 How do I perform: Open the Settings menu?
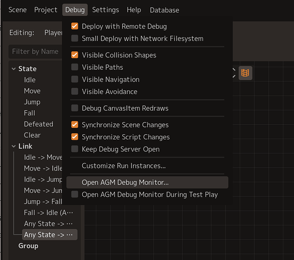pyautogui.click(x=106, y=10)
